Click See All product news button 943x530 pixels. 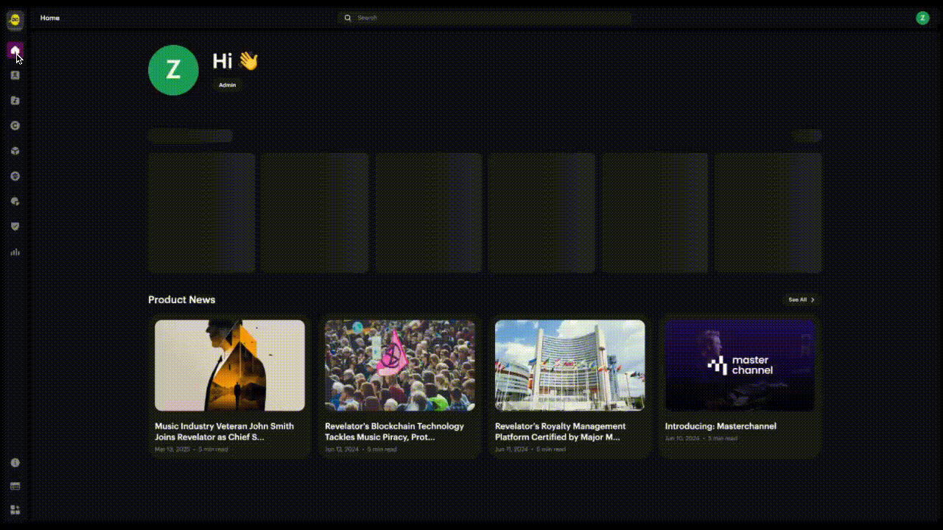802,300
